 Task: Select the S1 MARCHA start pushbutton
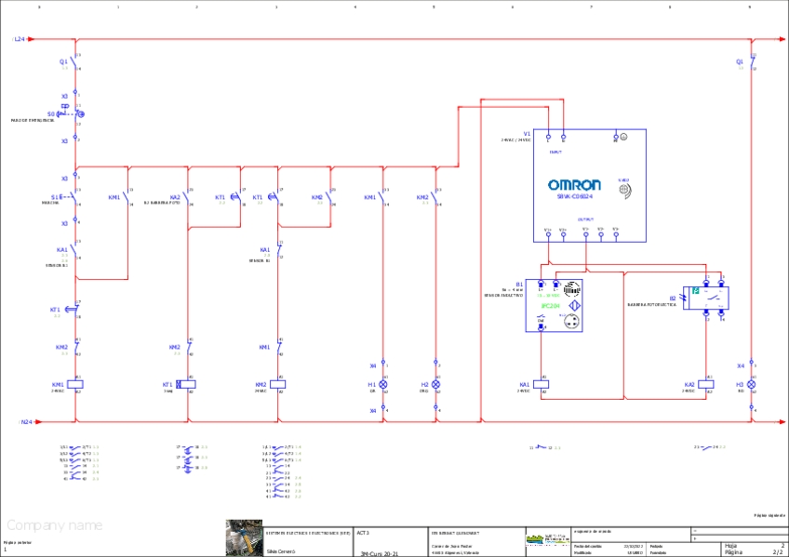73,198
